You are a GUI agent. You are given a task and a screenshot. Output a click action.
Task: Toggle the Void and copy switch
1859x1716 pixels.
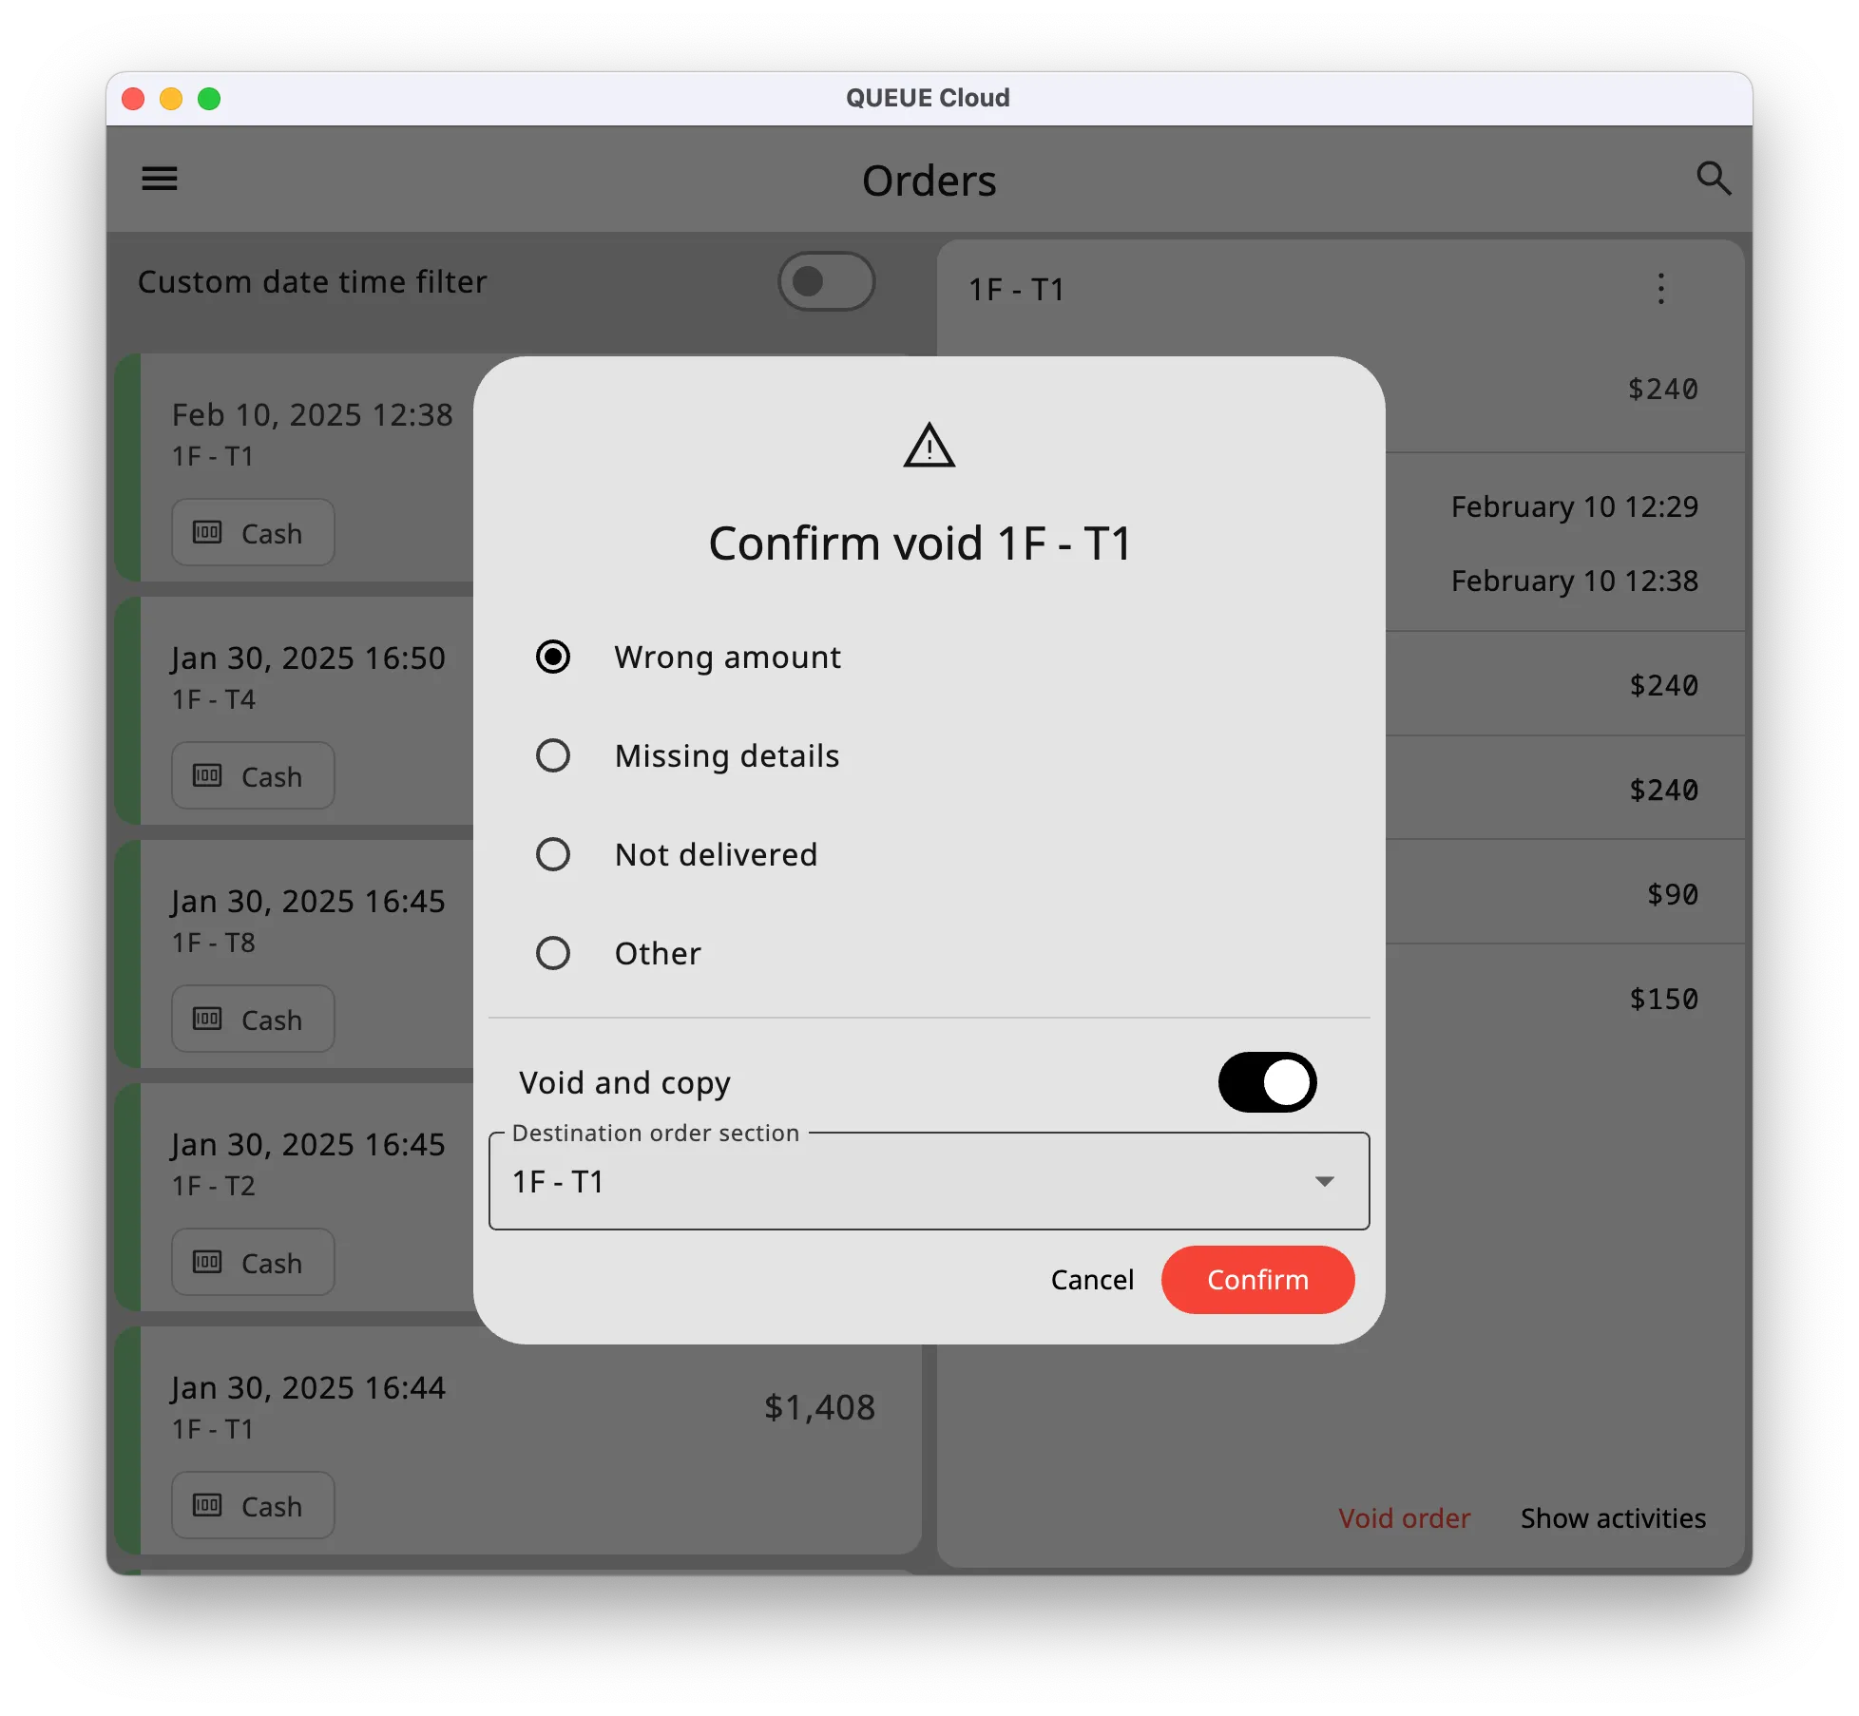pos(1268,1081)
